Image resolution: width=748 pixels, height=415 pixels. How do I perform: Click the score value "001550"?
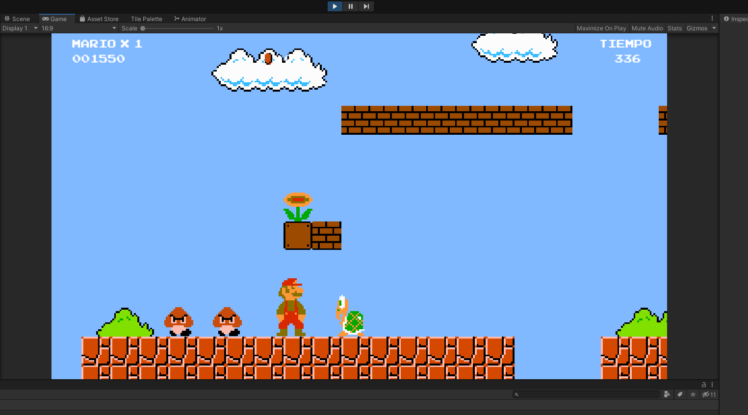click(99, 59)
